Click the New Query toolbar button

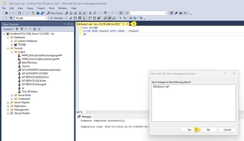tap(55, 13)
